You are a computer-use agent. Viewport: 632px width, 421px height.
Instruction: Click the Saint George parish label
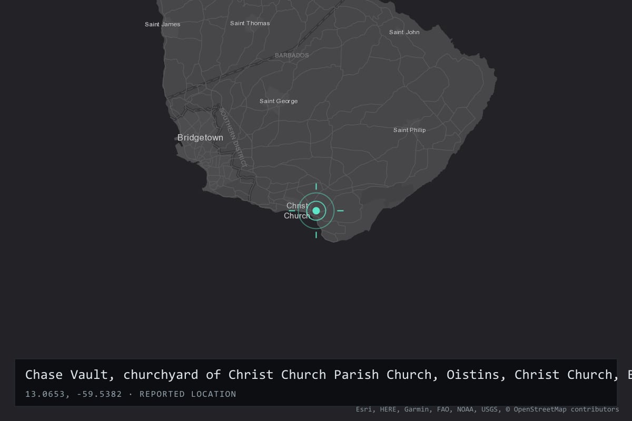(x=279, y=101)
